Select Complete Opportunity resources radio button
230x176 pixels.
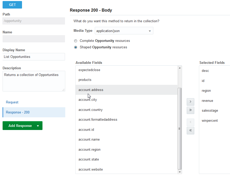(76, 41)
